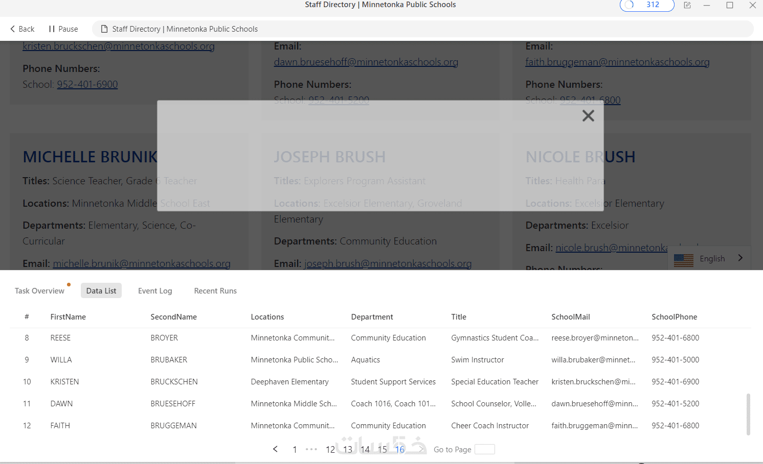Select current page 16 in pagination

click(x=400, y=449)
